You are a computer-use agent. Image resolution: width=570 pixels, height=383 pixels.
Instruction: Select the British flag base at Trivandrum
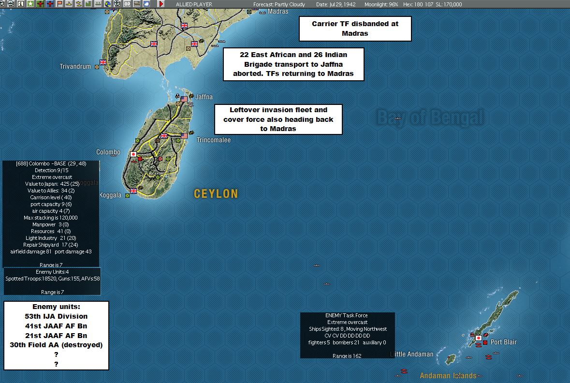click(x=103, y=62)
